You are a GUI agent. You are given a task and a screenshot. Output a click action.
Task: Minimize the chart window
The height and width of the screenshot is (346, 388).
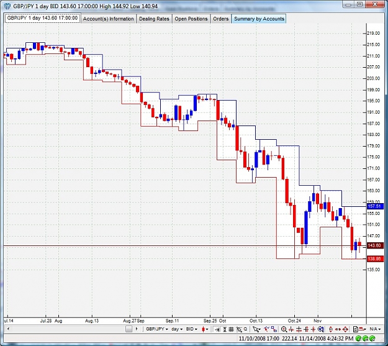[x=348, y=4]
